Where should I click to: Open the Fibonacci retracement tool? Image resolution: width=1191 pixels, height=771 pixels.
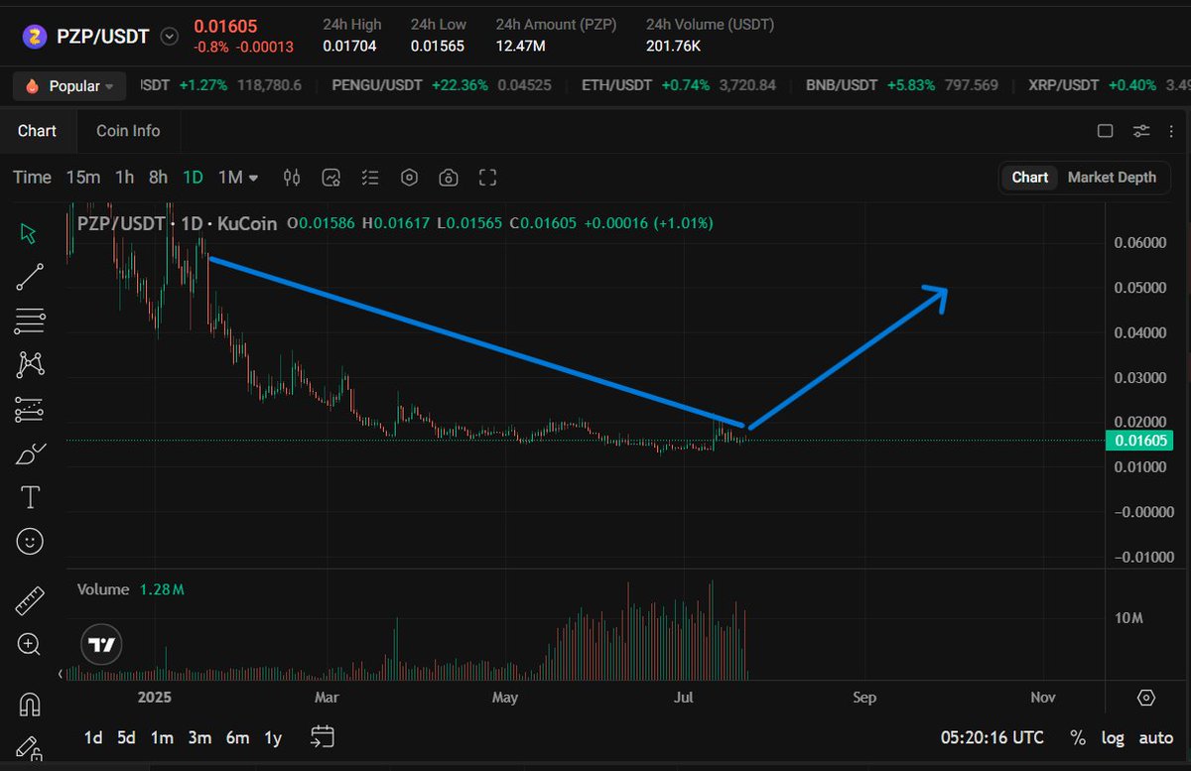[x=30, y=321]
